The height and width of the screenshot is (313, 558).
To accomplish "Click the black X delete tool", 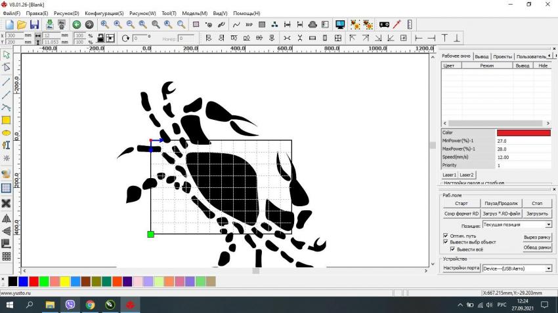I will (x=7, y=203).
